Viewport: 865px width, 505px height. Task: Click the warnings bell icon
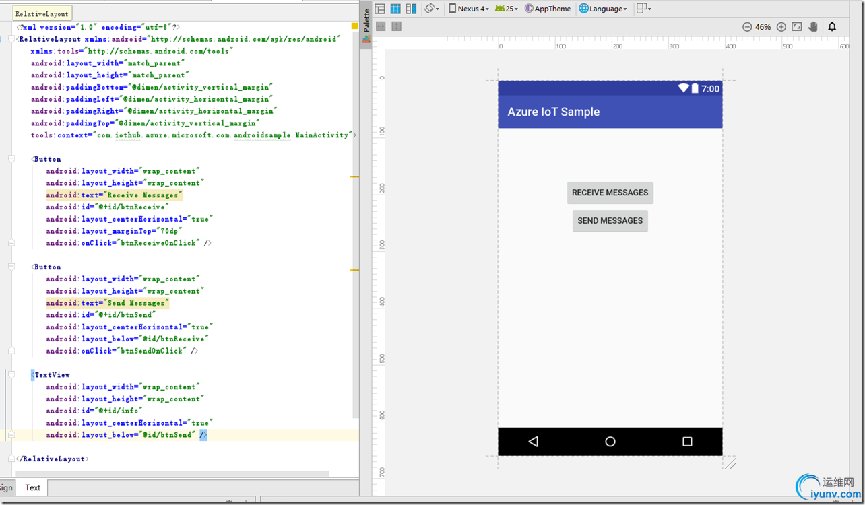(x=832, y=27)
